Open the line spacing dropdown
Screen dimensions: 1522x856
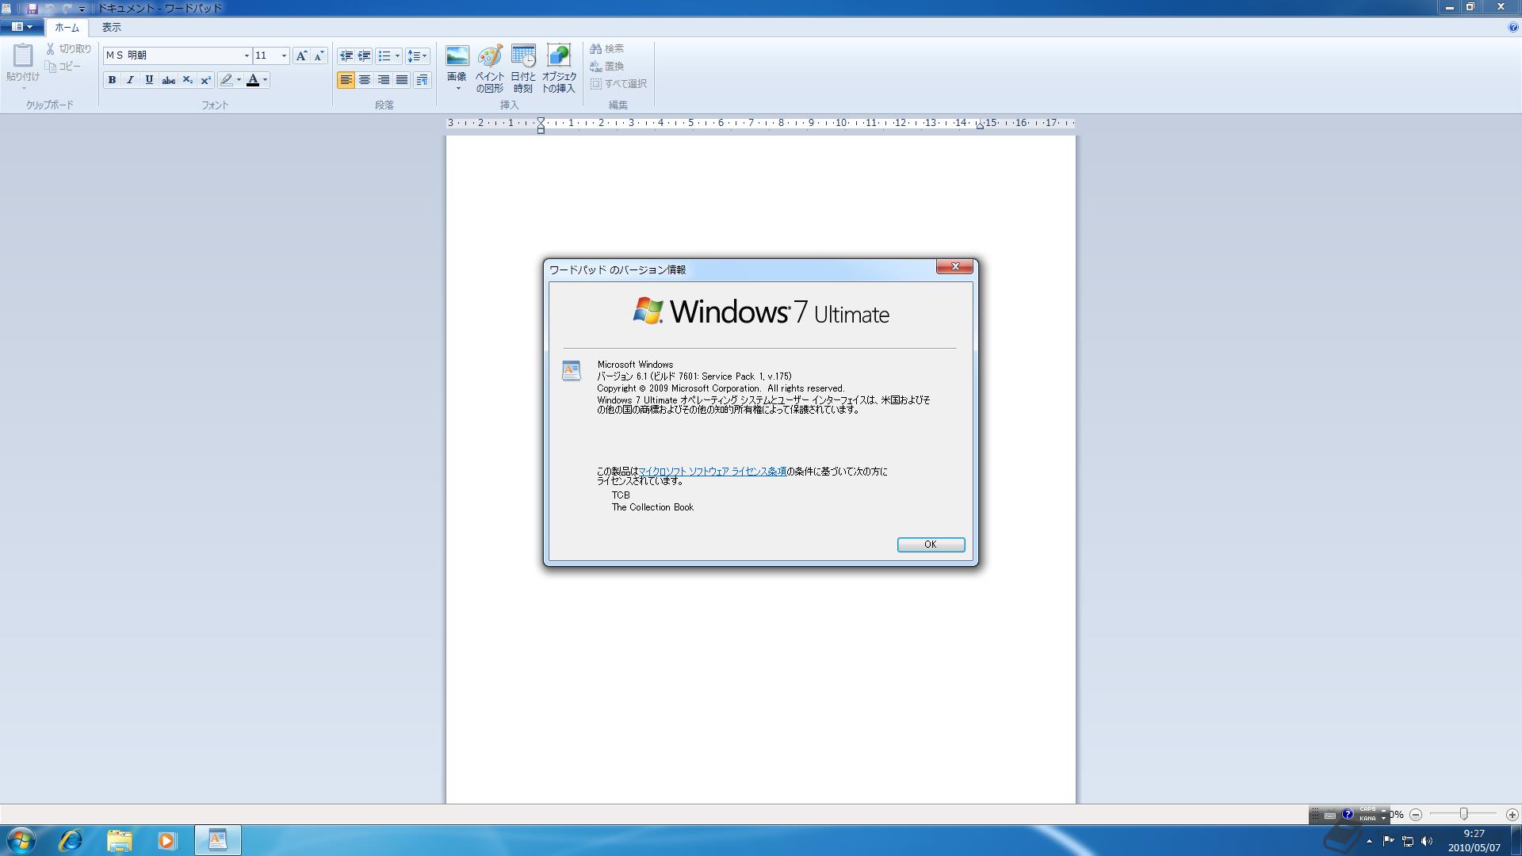coord(417,55)
